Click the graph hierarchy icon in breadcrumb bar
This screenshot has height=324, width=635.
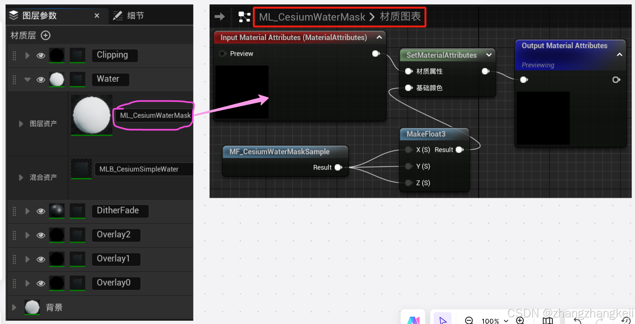pos(244,17)
